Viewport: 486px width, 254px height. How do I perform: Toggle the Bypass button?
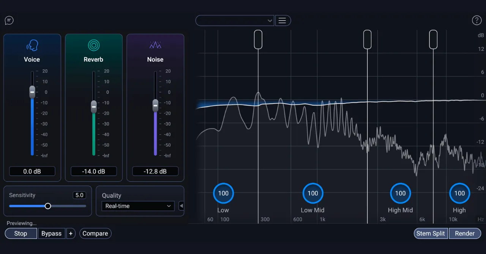coord(51,234)
